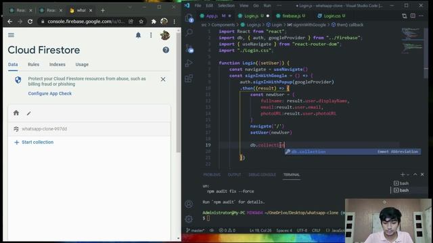Open the View menu in VS Code
433x243 pixels.
(x=244, y=6)
